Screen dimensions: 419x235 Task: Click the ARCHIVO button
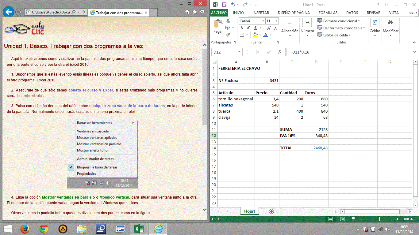(x=219, y=13)
